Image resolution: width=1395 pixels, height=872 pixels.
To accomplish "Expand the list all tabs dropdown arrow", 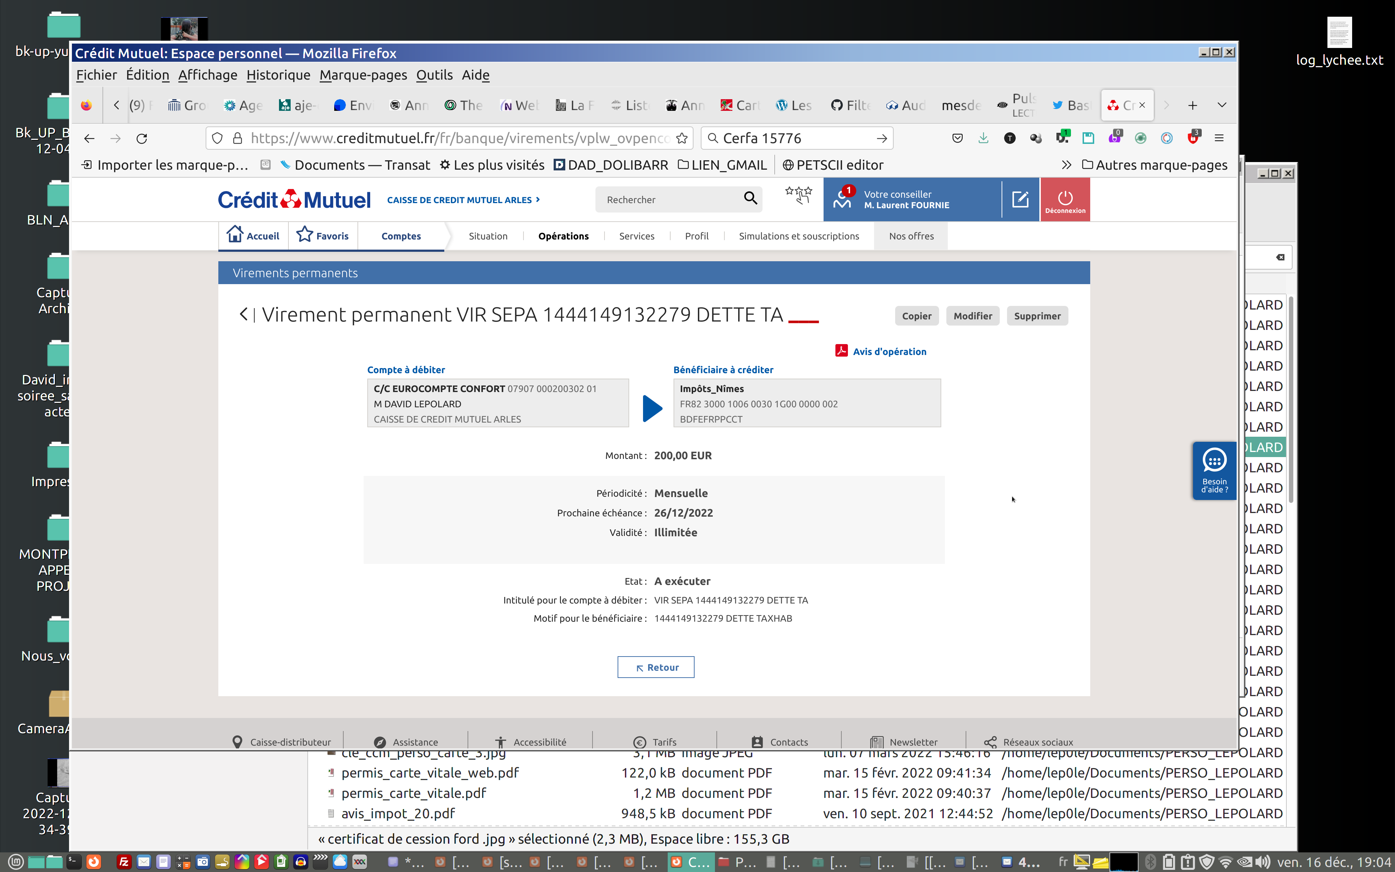I will click(1221, 105).
